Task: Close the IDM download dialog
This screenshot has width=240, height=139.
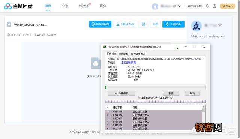Action: [204, 46]
